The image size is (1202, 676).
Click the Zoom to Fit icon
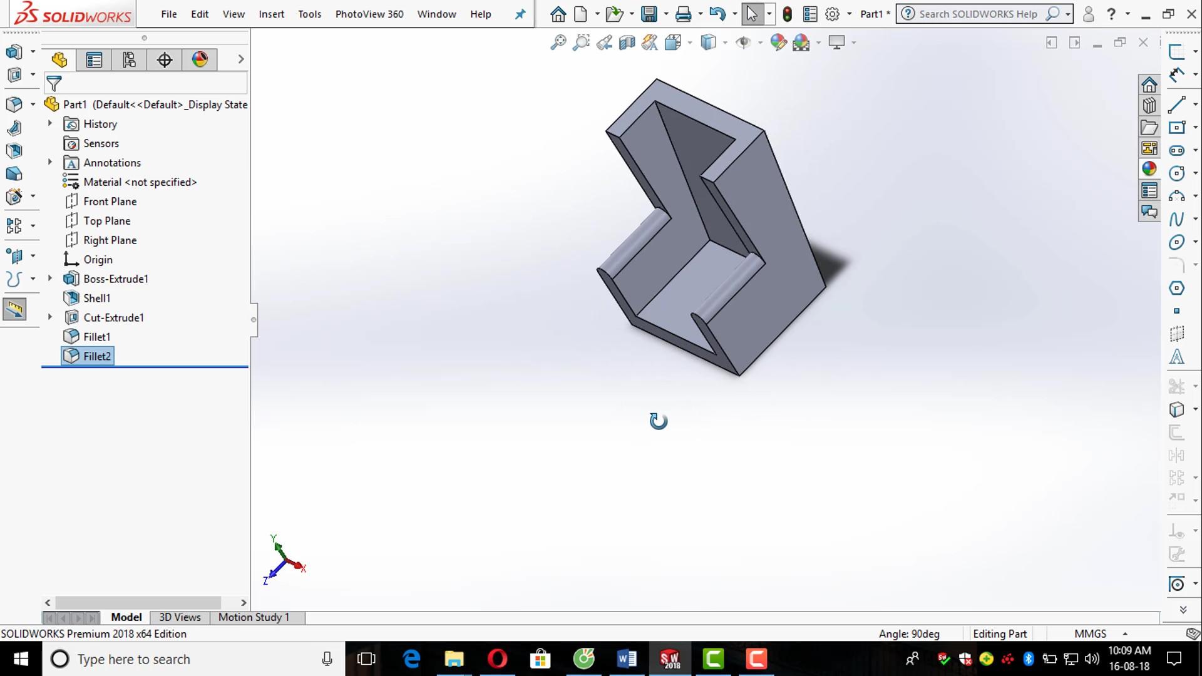(557, 43)
